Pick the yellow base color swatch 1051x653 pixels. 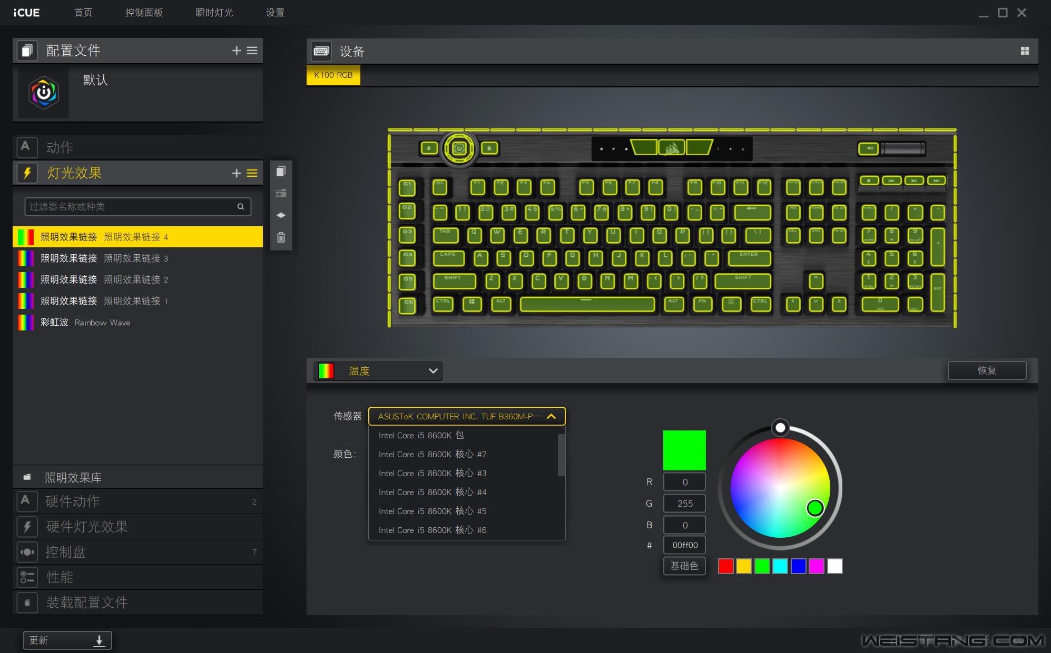(744, 566)
